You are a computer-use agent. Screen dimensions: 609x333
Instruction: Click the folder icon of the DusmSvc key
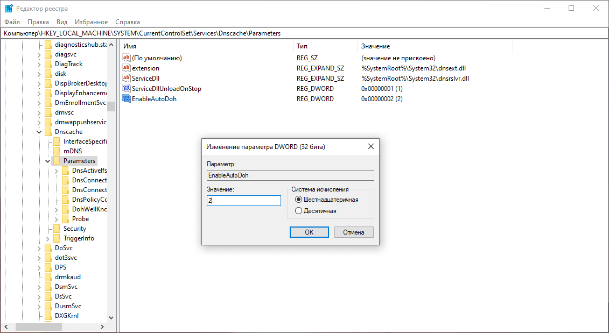[48, 306]
